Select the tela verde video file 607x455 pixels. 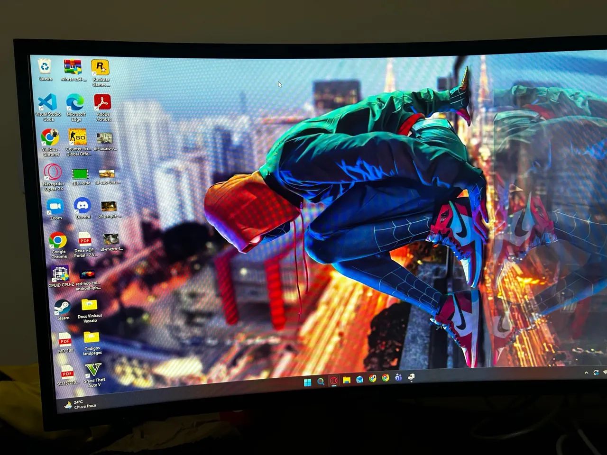coord(81,176)
